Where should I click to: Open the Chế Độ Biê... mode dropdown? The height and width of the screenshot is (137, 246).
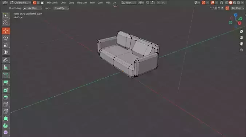20,3
